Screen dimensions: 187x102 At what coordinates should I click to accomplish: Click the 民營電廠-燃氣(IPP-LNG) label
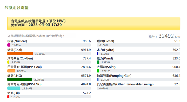[24, 84]
